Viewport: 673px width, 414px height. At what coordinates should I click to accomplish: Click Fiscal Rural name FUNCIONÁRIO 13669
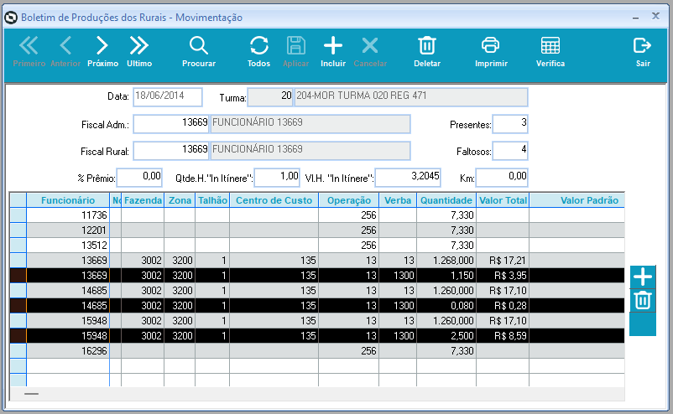click(x=310, y=150)
